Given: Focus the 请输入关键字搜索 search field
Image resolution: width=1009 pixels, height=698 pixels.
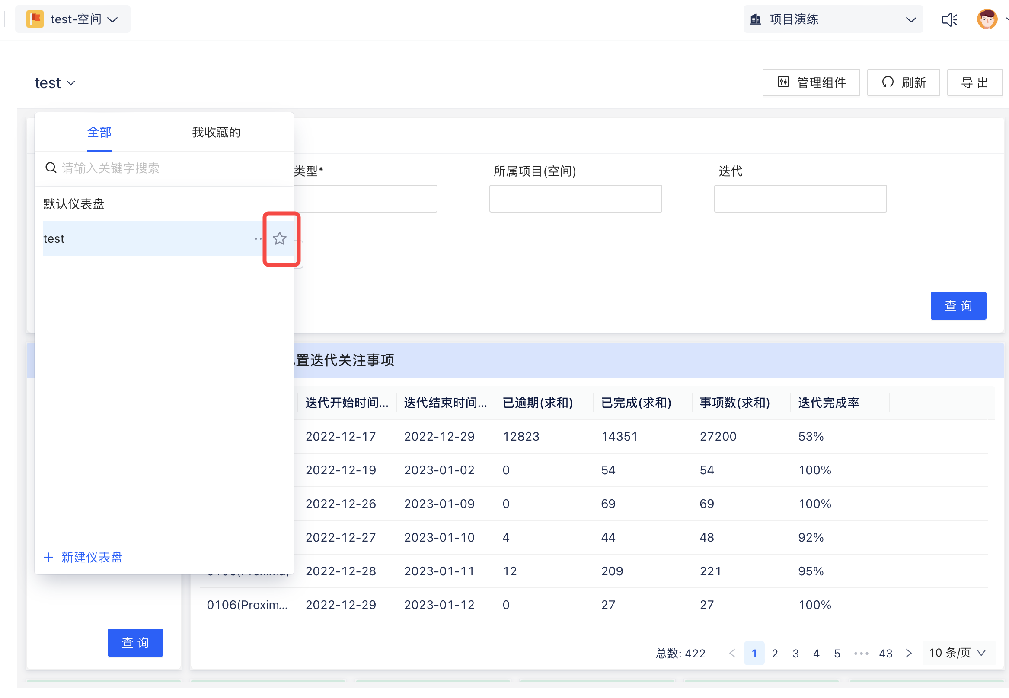Looking at the screenshot, I should click(x=164, y=168).
